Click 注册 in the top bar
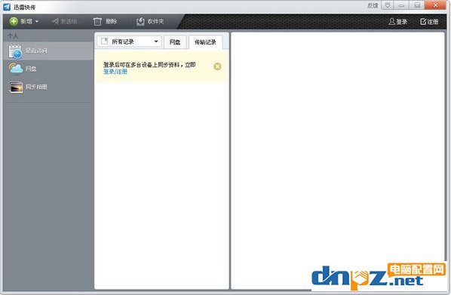This screenshot has height=295, width=451. point(429,22)
